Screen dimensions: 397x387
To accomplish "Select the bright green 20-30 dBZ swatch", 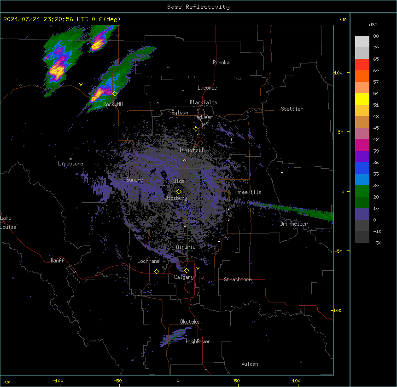I will [x=362, y=191].
